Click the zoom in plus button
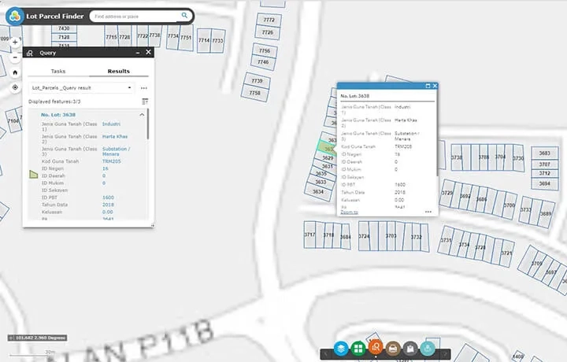 tap(15, 41)
